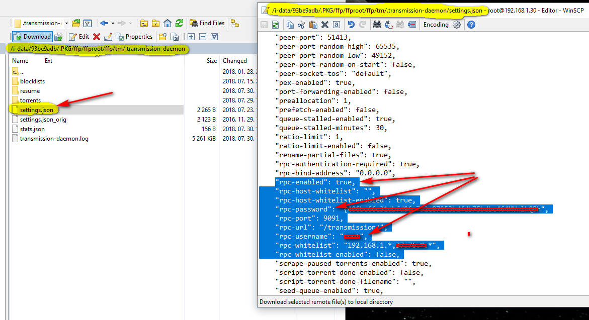Click the "rpc-whitelist-enabled": false line
Viewport: 589px width, 320px height.
(338, 254)
